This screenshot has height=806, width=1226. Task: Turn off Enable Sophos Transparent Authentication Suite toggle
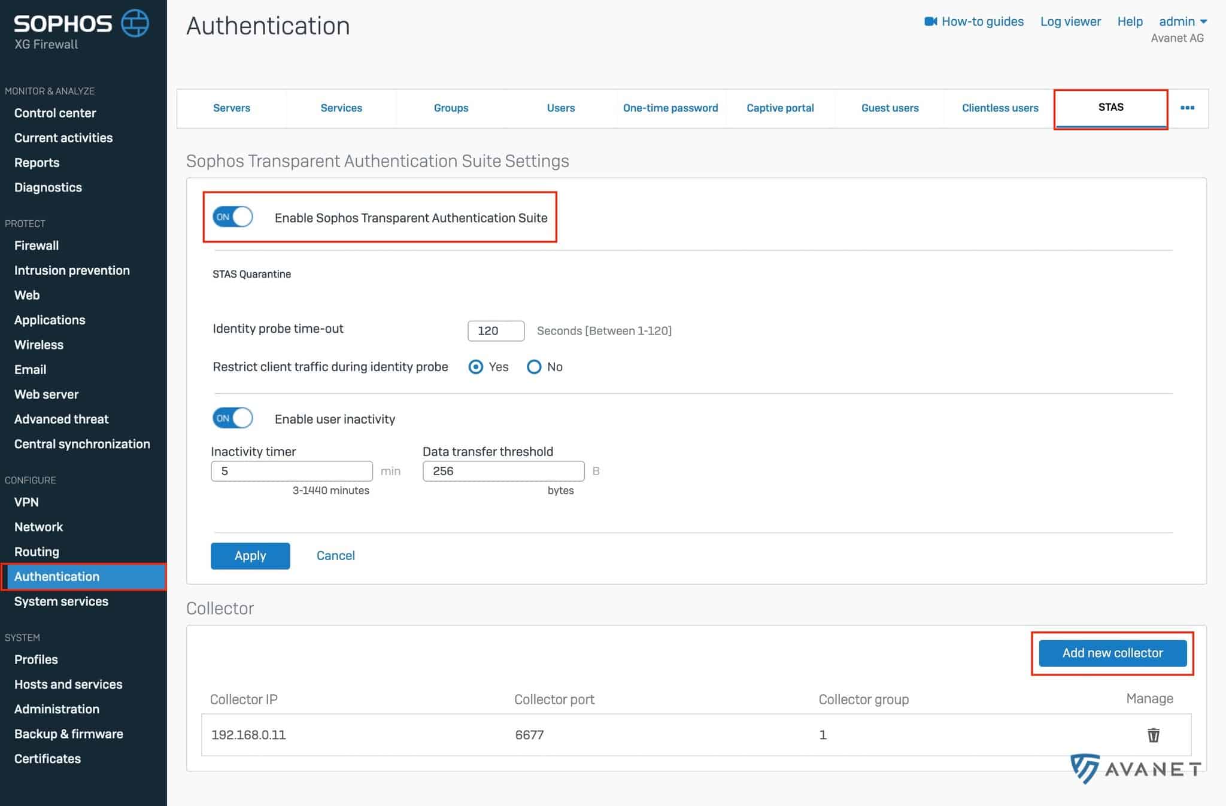(233, 217)
